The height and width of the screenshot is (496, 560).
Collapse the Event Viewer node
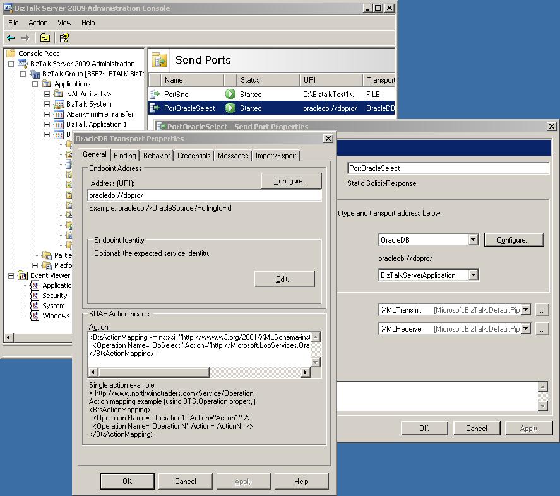click(11, 275)
